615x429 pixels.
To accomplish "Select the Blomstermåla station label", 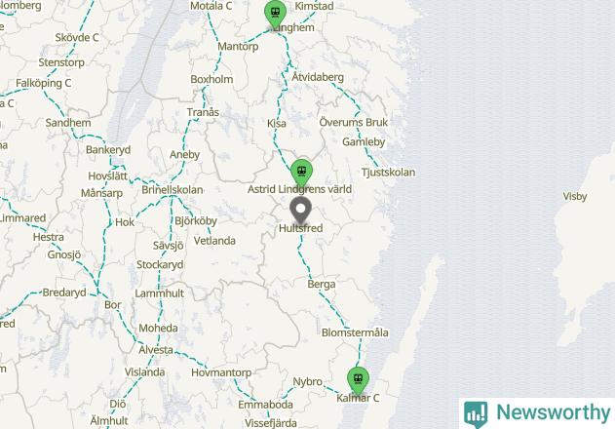I will pyautogui.click(x=355, y=332).
